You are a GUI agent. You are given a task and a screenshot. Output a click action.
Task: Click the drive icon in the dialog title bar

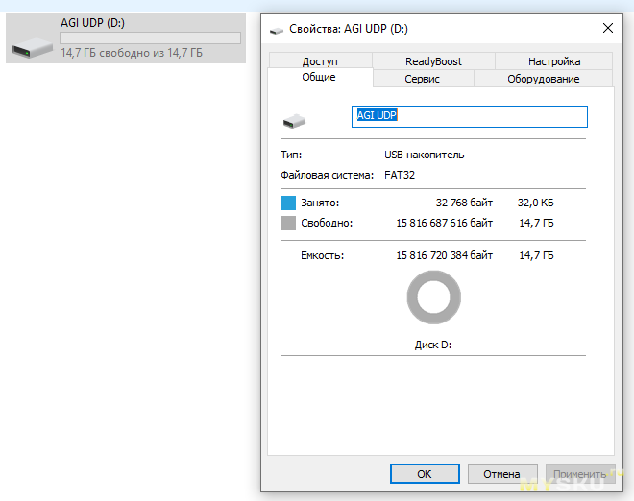click(x=277, y=30)
